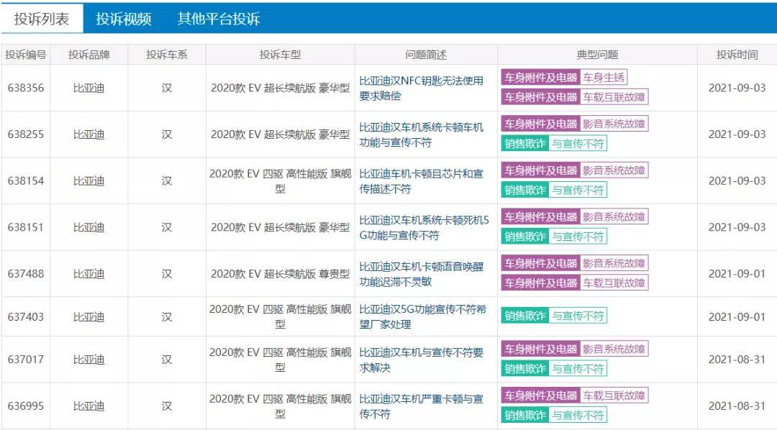The height and width of the screenshot is (430, 777).
Task: Select complaint number 637017
Action: pos(26,360)
